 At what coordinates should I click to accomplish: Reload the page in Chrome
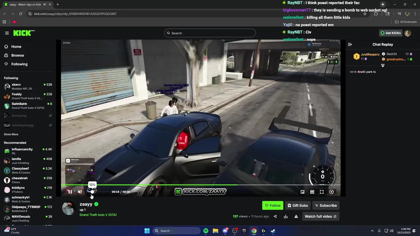coord(20,14)
